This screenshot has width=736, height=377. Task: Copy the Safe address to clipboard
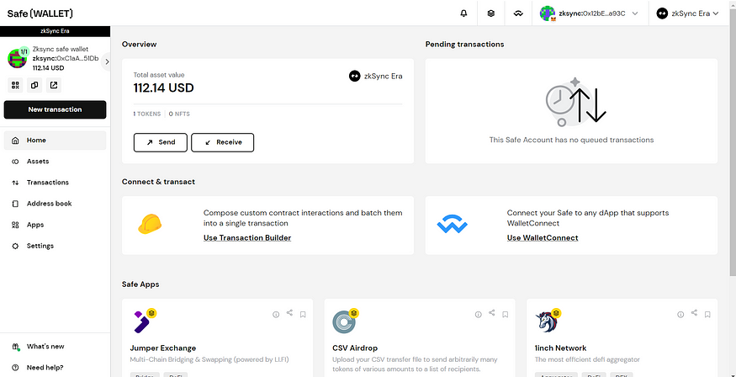[34, 85]
